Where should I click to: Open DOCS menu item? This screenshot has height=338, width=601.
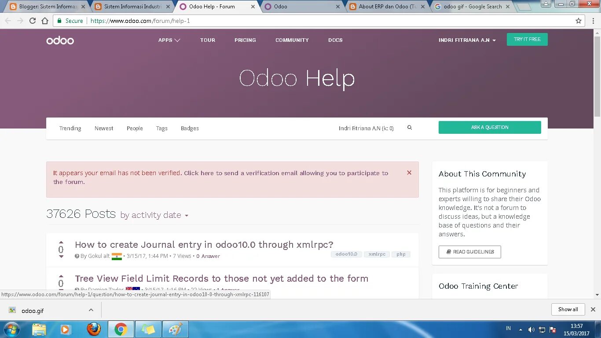(335, 40)
